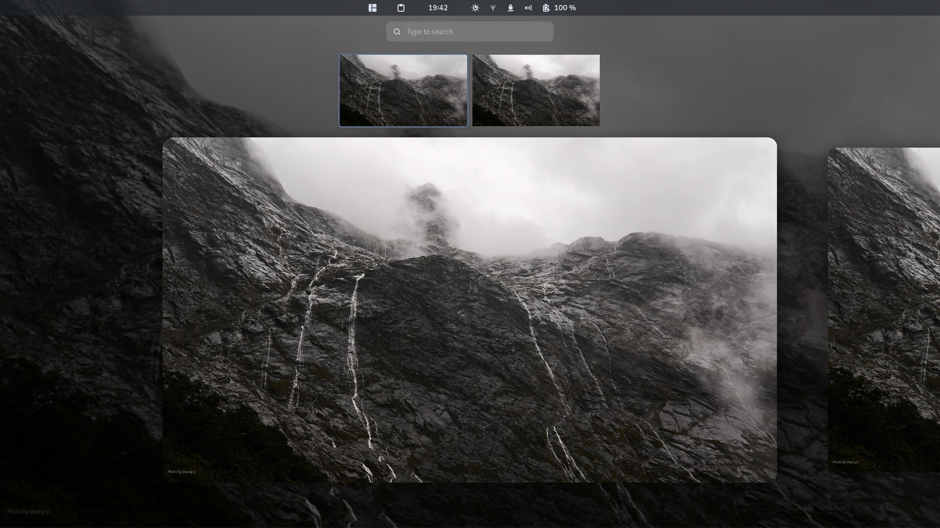The image size is (940, 528).
Task: Click the battery charging icon
Action: click(x=546, y=8)
